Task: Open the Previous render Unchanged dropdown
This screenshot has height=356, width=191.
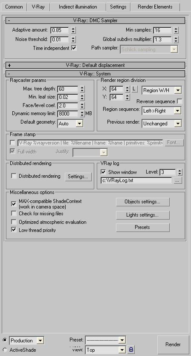Action: click(162, 124)
